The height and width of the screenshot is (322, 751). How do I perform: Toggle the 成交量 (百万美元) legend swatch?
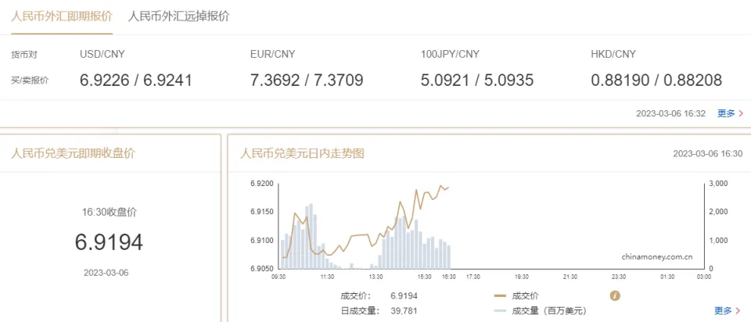coord(501,310)
